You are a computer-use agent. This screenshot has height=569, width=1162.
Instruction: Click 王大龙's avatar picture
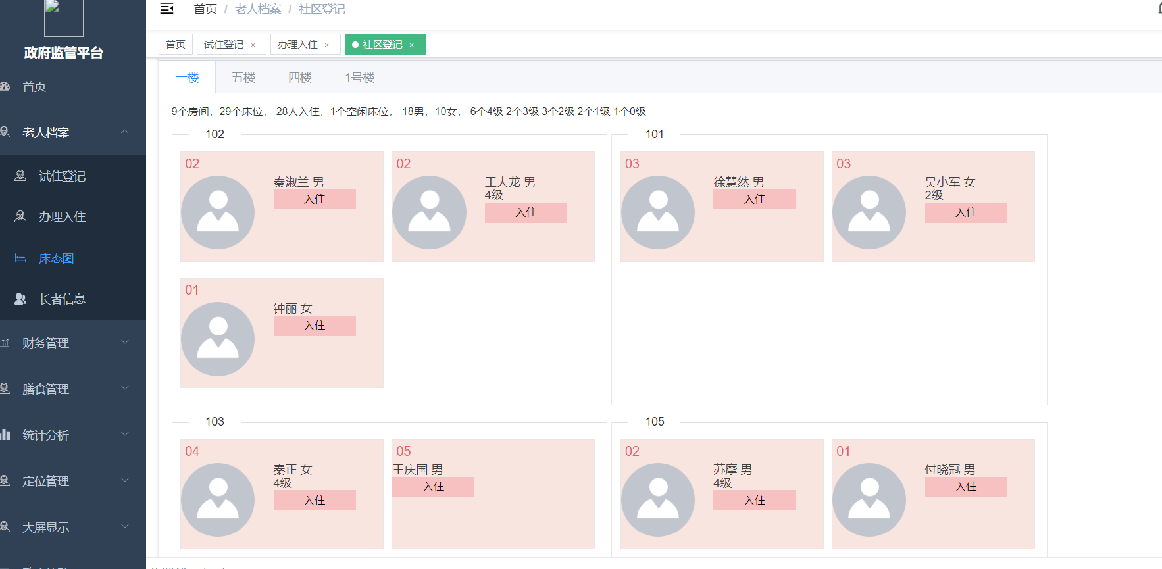(429, 212)
